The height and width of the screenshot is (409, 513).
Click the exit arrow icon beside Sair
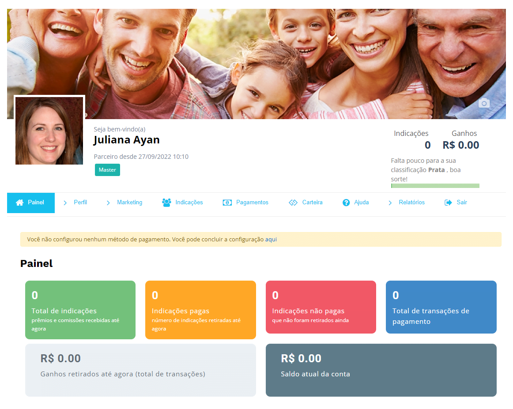coord(449,203)
